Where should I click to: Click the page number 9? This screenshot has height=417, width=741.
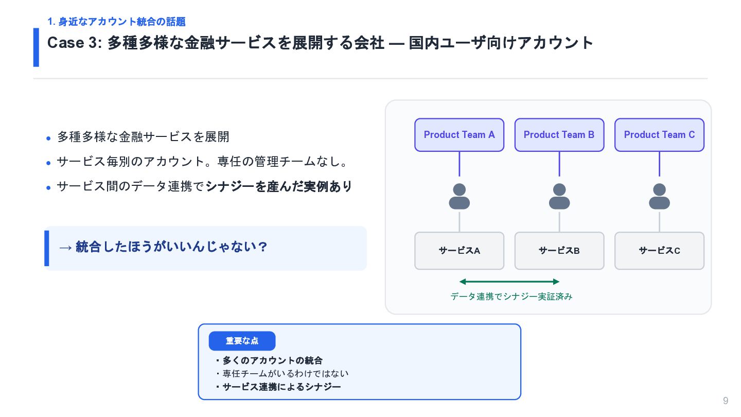(726, 401)
